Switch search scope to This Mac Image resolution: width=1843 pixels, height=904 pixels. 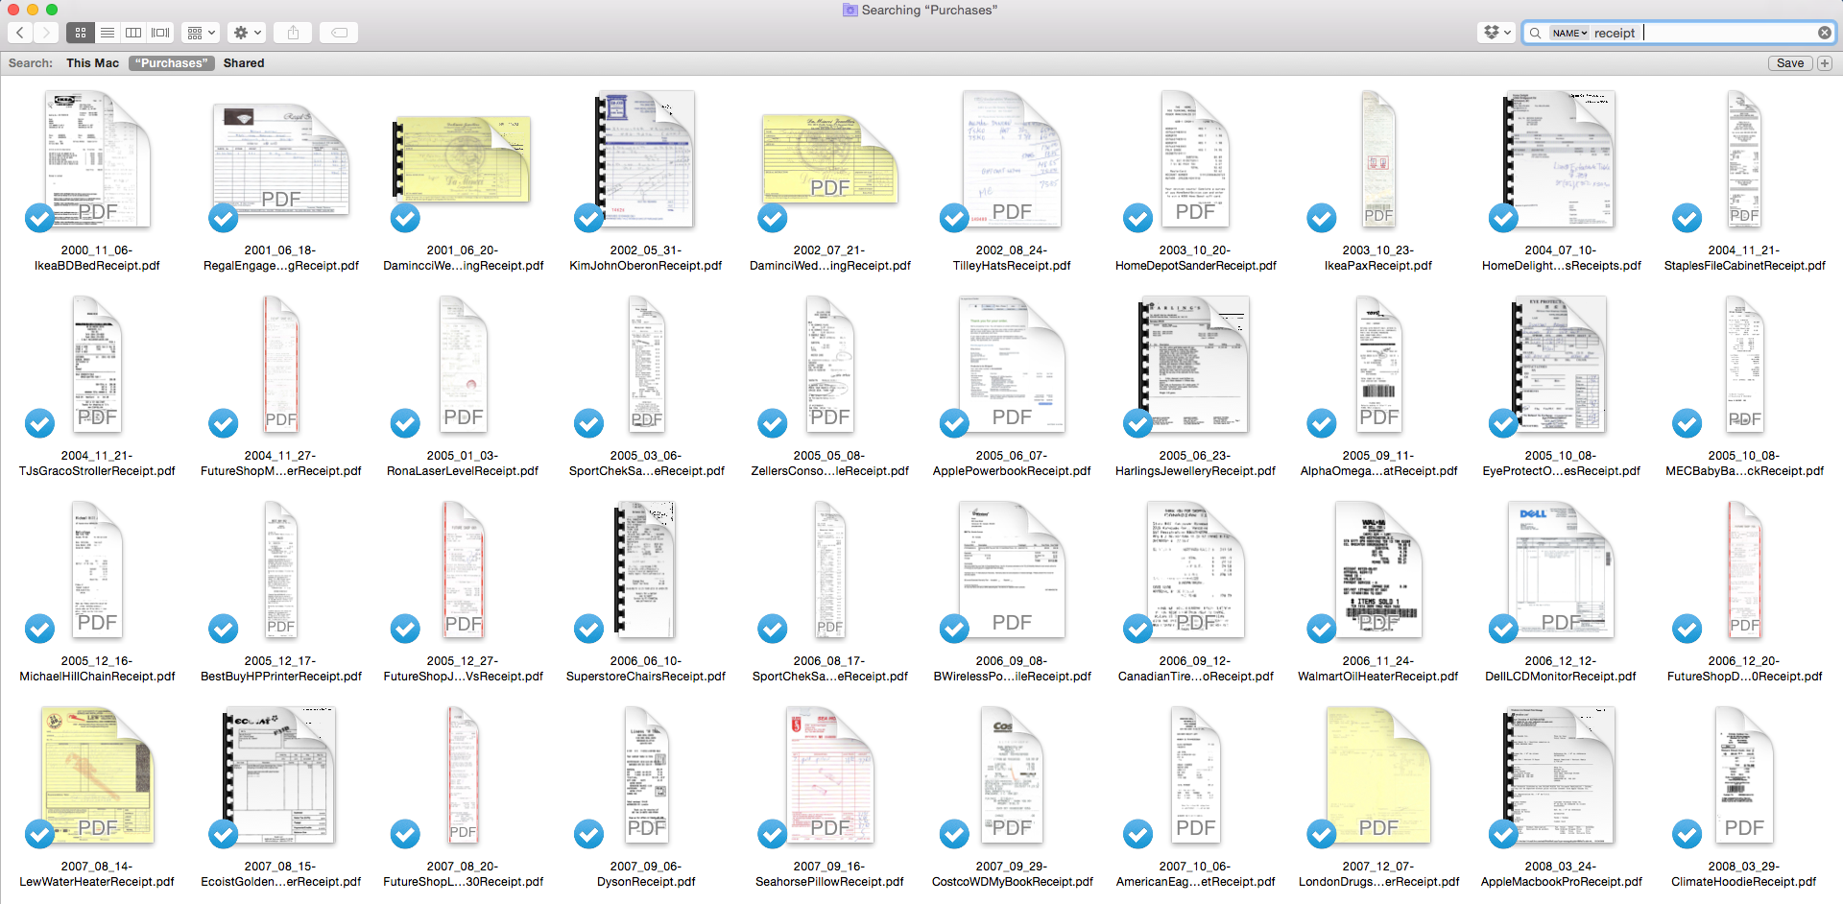point(92,63)
